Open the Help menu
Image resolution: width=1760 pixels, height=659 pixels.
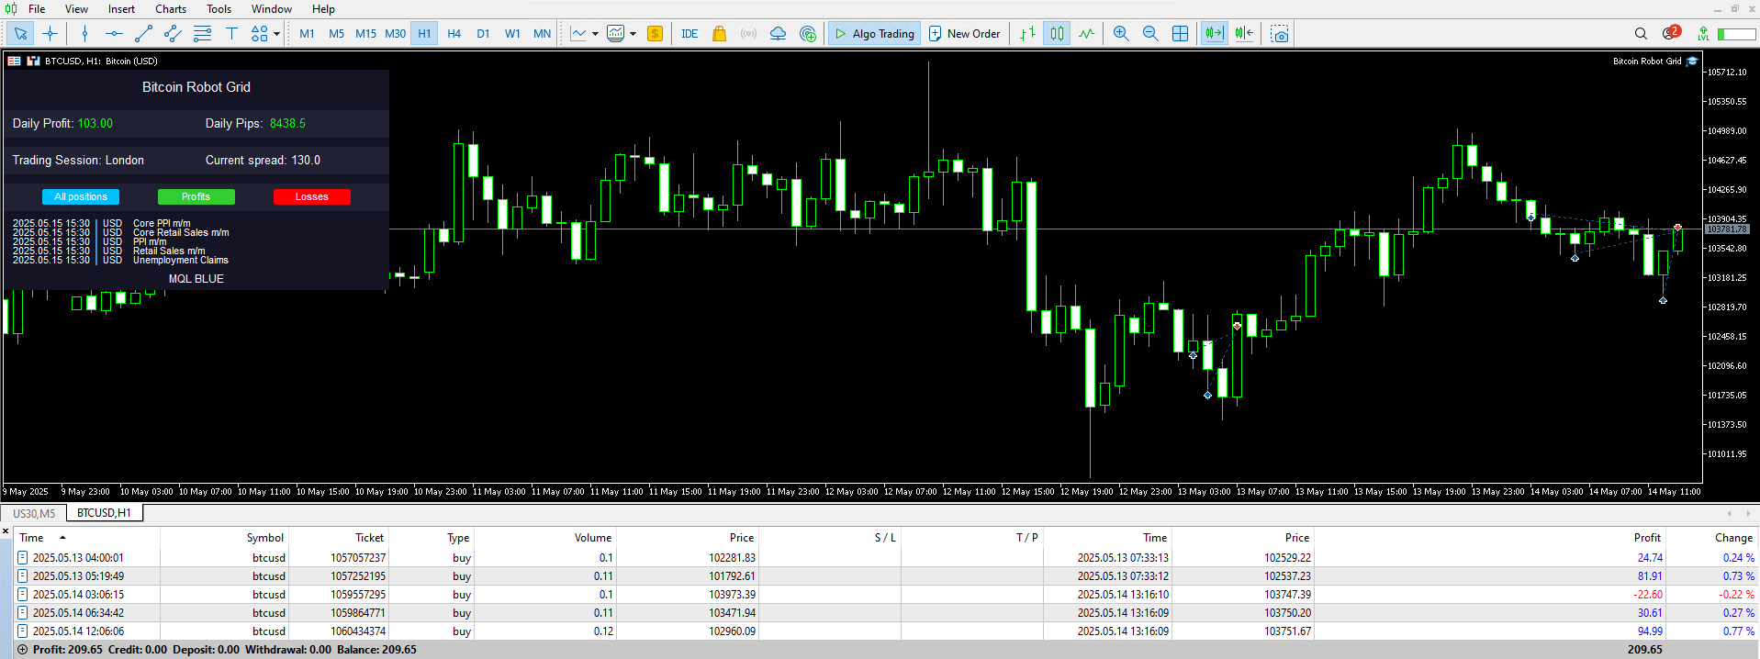[x=323, y=9]
